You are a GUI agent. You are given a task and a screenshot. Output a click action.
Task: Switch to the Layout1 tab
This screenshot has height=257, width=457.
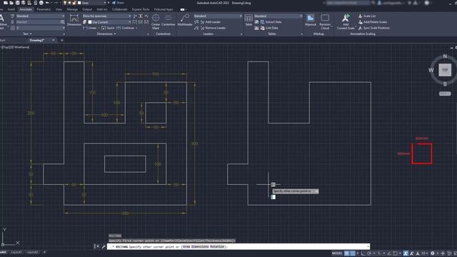click(16, 252)
